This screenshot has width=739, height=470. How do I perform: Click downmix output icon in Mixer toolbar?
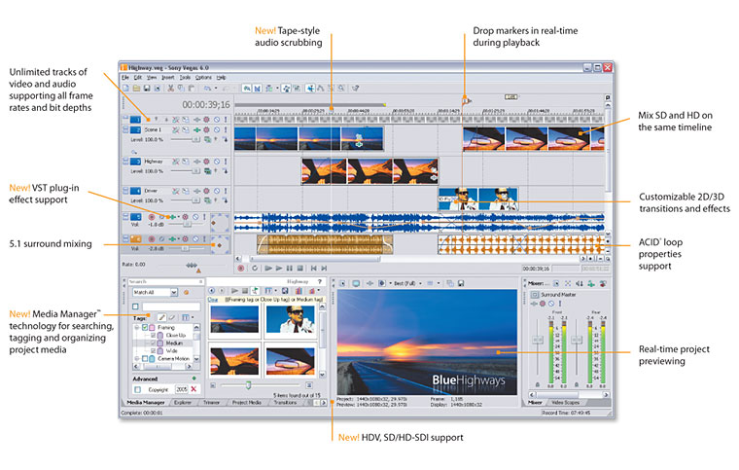click(x=580, y=283)
